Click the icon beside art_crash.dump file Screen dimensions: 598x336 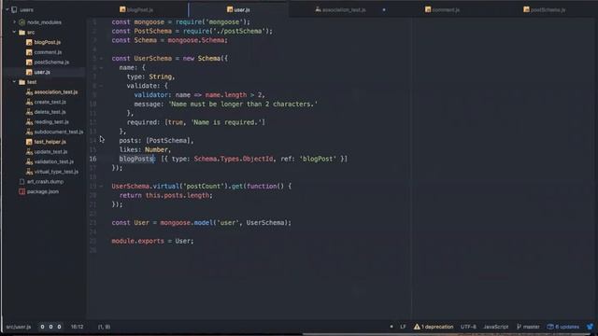(21, 182)
